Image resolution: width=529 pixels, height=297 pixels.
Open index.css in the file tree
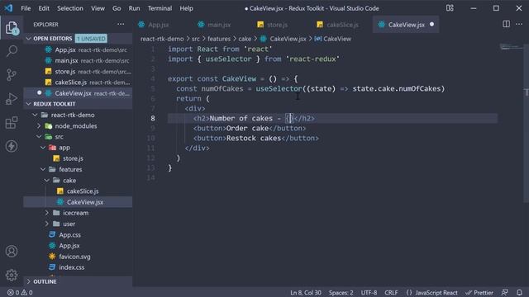pos(78,267)
